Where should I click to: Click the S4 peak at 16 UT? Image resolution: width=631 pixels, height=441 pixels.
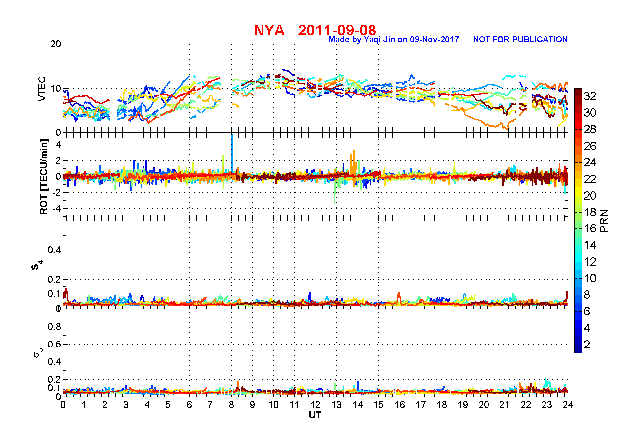pos(399,297)
